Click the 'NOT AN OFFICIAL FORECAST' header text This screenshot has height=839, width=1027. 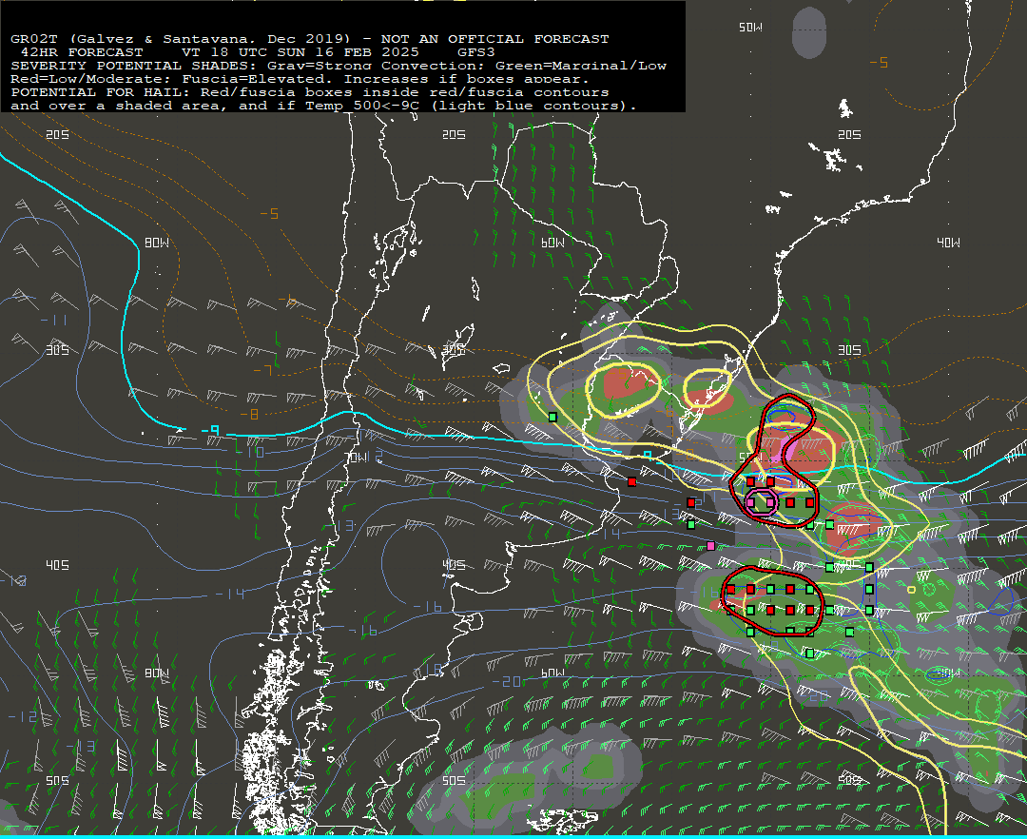click(x=494, y=39)
